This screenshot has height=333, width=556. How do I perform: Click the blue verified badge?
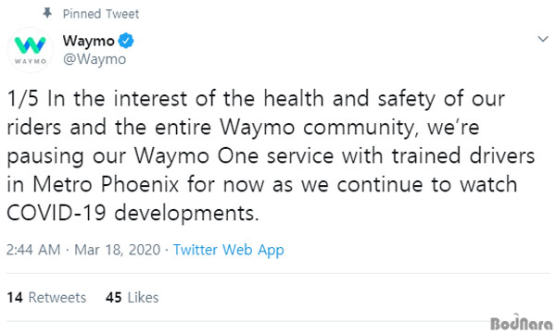[126, 41]
